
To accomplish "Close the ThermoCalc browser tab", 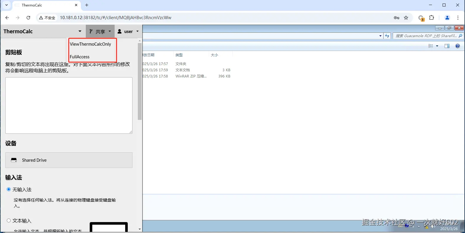I will pos(76,5).
